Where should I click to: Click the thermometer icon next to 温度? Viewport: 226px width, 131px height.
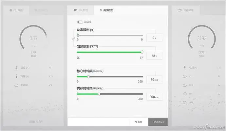click(x=16, y=68)
